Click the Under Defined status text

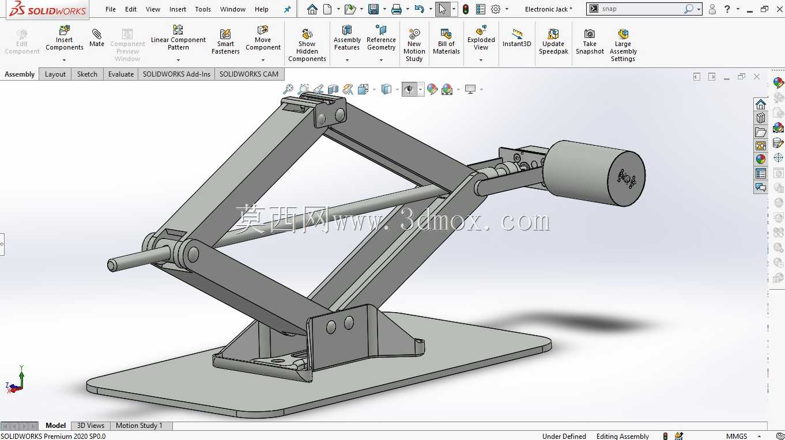click(564, 436)
